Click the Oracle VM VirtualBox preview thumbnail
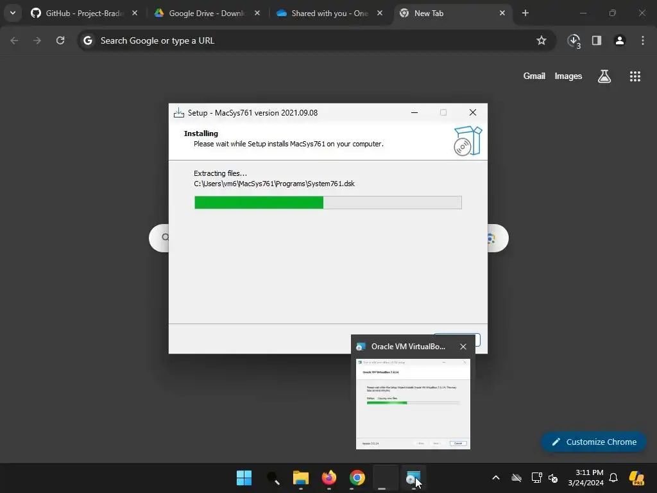Image resolution: width=657 pixels, height=493 pixels. tap(413, 404)
